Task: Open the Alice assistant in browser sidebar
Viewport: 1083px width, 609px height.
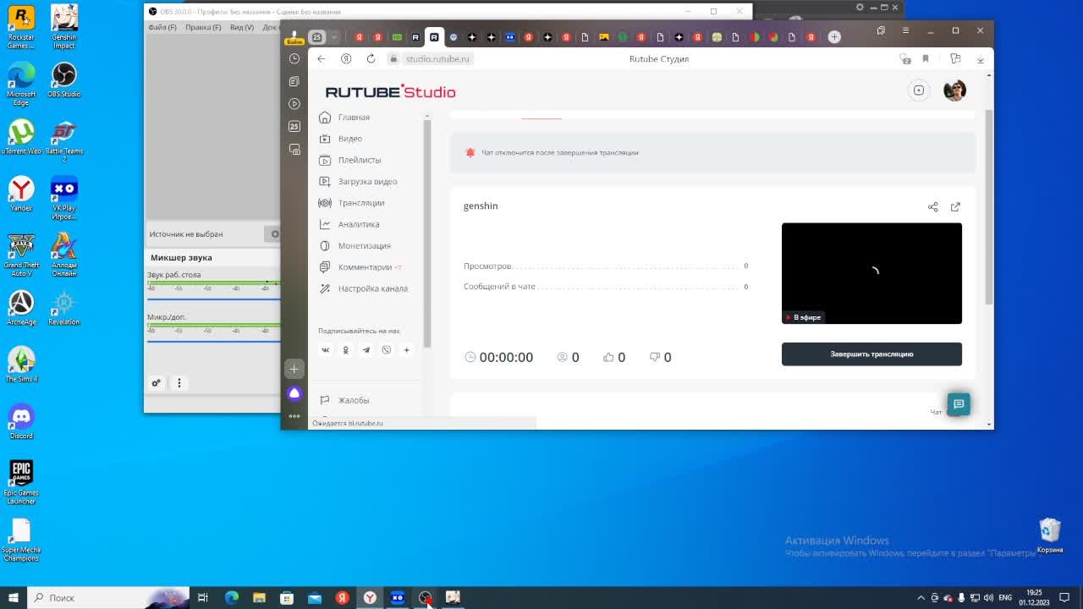Action: point(294,393)
